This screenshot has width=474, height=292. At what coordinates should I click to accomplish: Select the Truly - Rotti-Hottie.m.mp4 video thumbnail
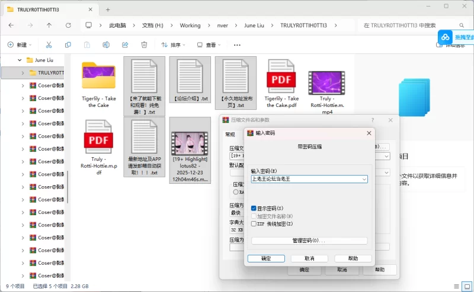point(326,86)
